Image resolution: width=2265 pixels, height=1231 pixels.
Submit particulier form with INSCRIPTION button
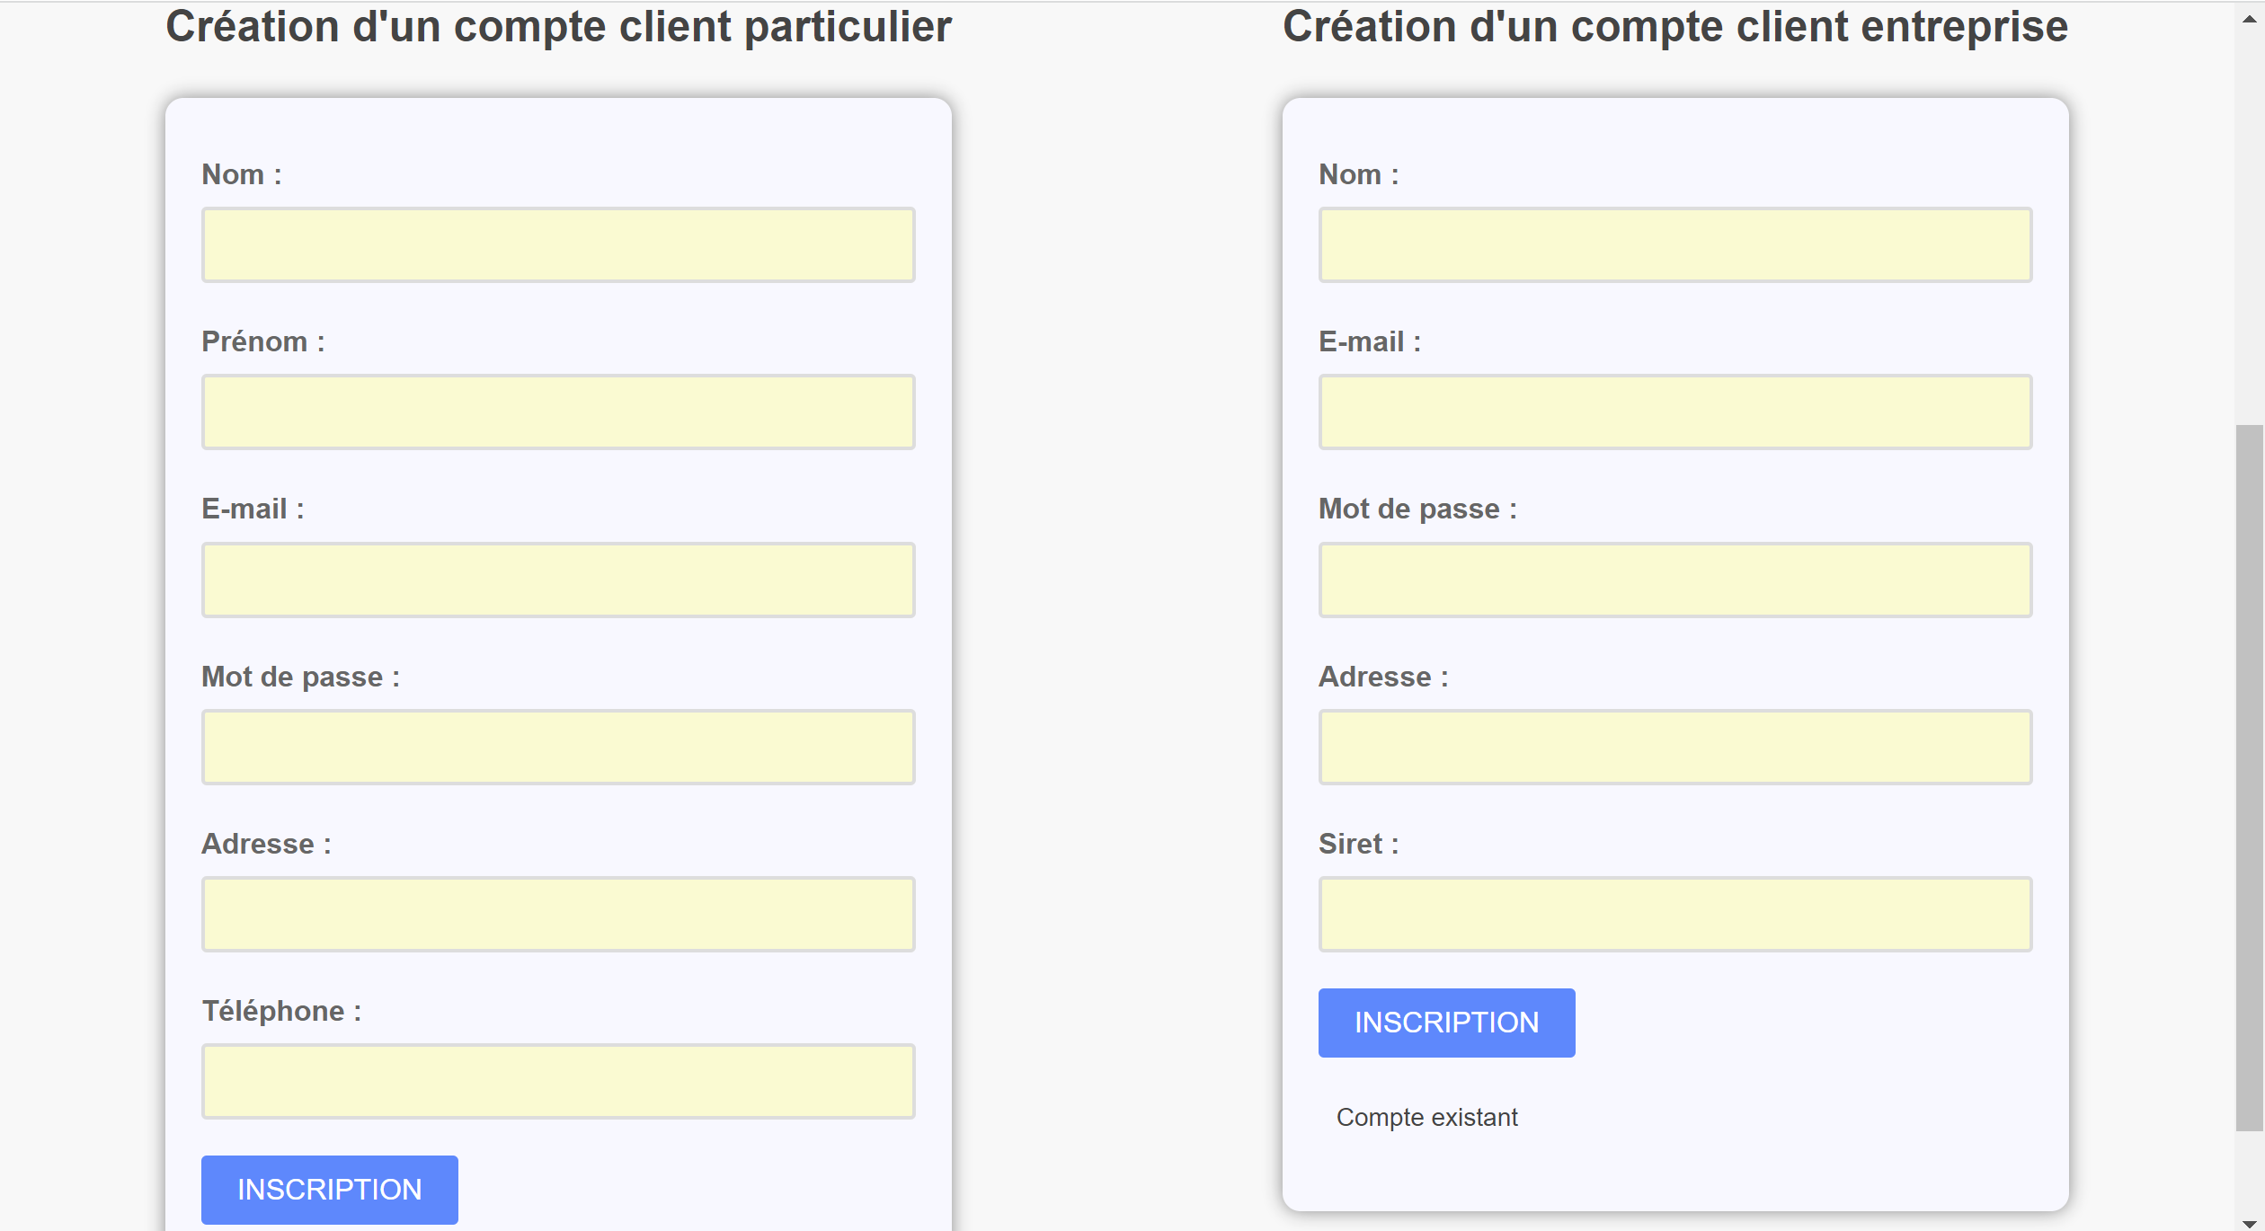(x=330, y=1190)
